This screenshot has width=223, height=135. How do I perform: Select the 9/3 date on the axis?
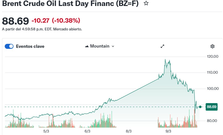pyautogui.click(x=168, y=131)
